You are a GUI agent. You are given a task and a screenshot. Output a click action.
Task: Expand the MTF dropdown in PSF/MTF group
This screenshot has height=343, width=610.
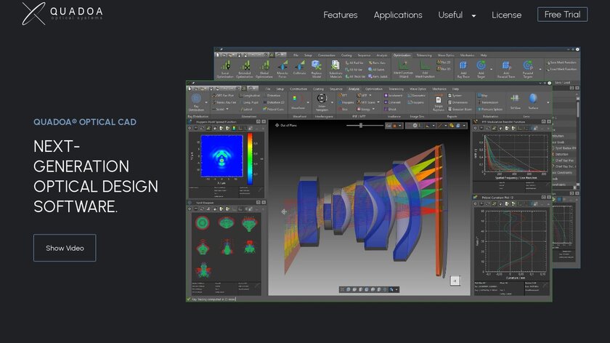pos(370,95)
